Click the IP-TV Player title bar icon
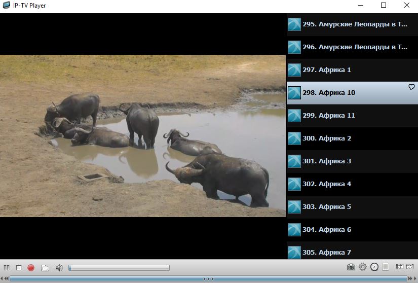The image size is (418, 283). (x=6, y=5)
